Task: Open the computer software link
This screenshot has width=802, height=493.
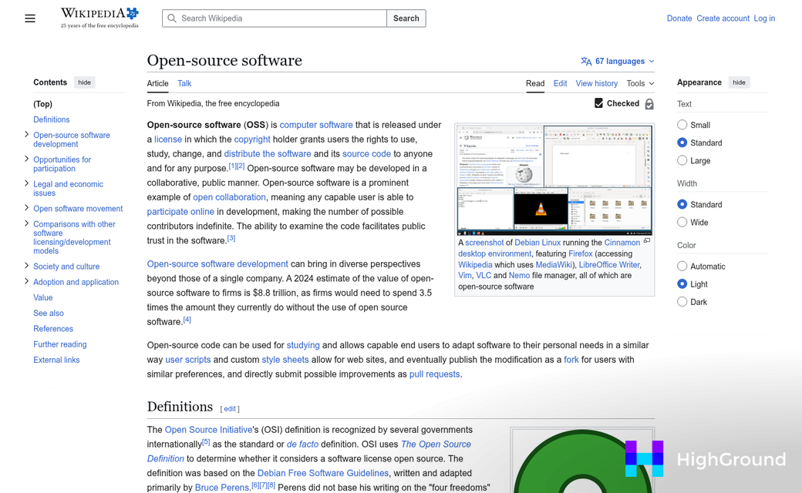Action: click(x=316, y=125)
